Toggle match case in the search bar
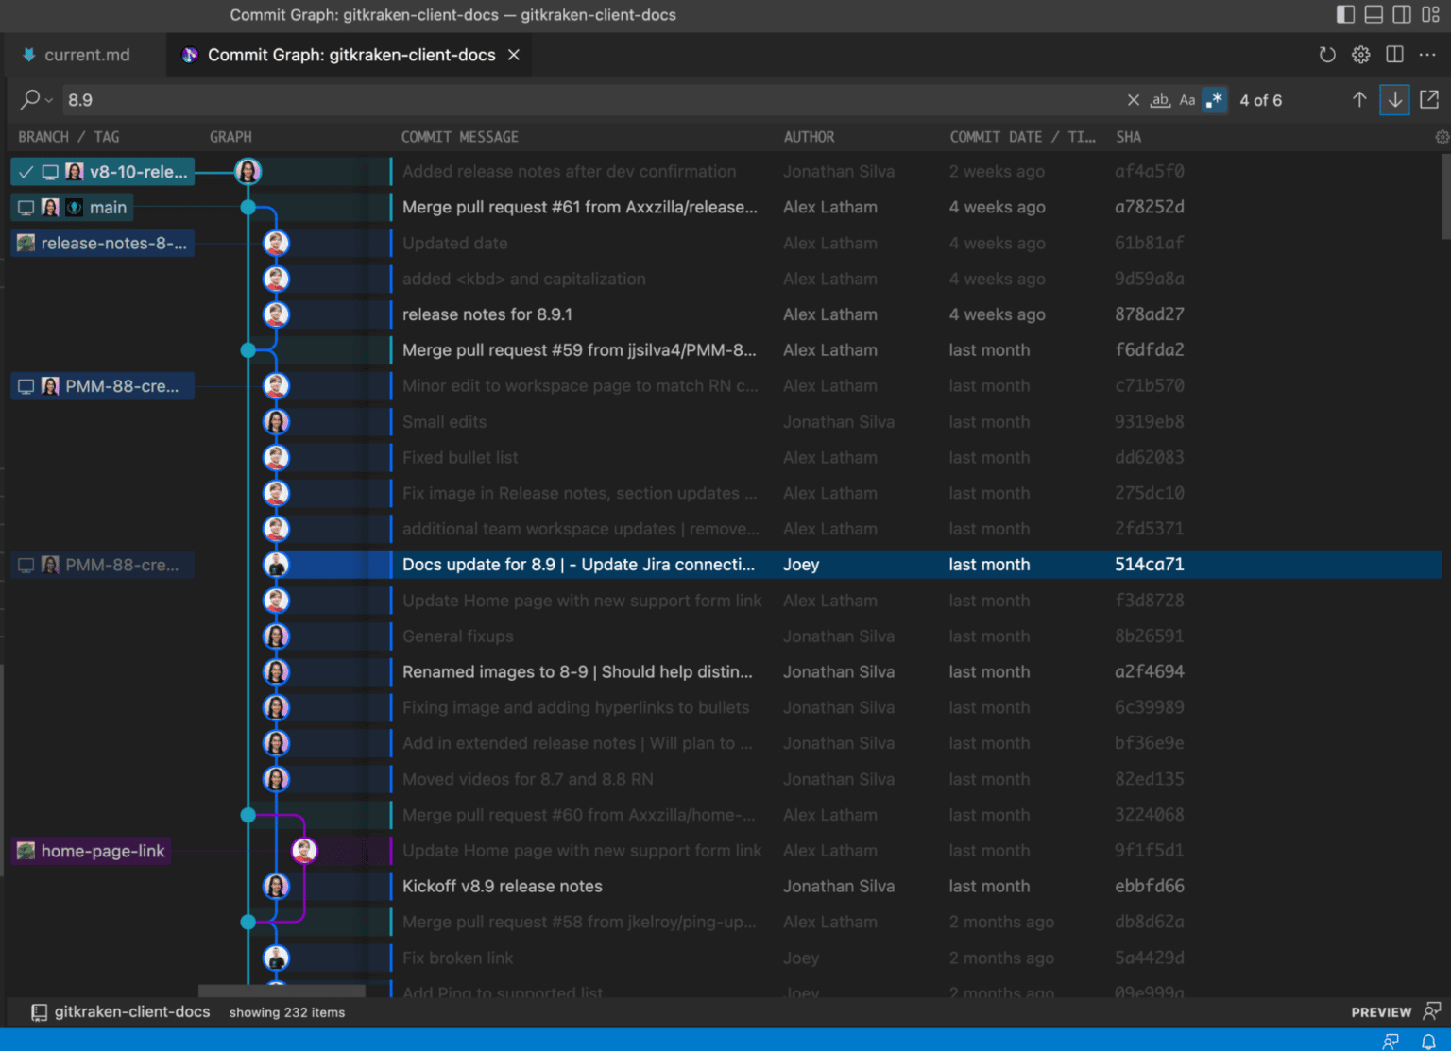1451x1051 pixels. tap(1187, 99)
